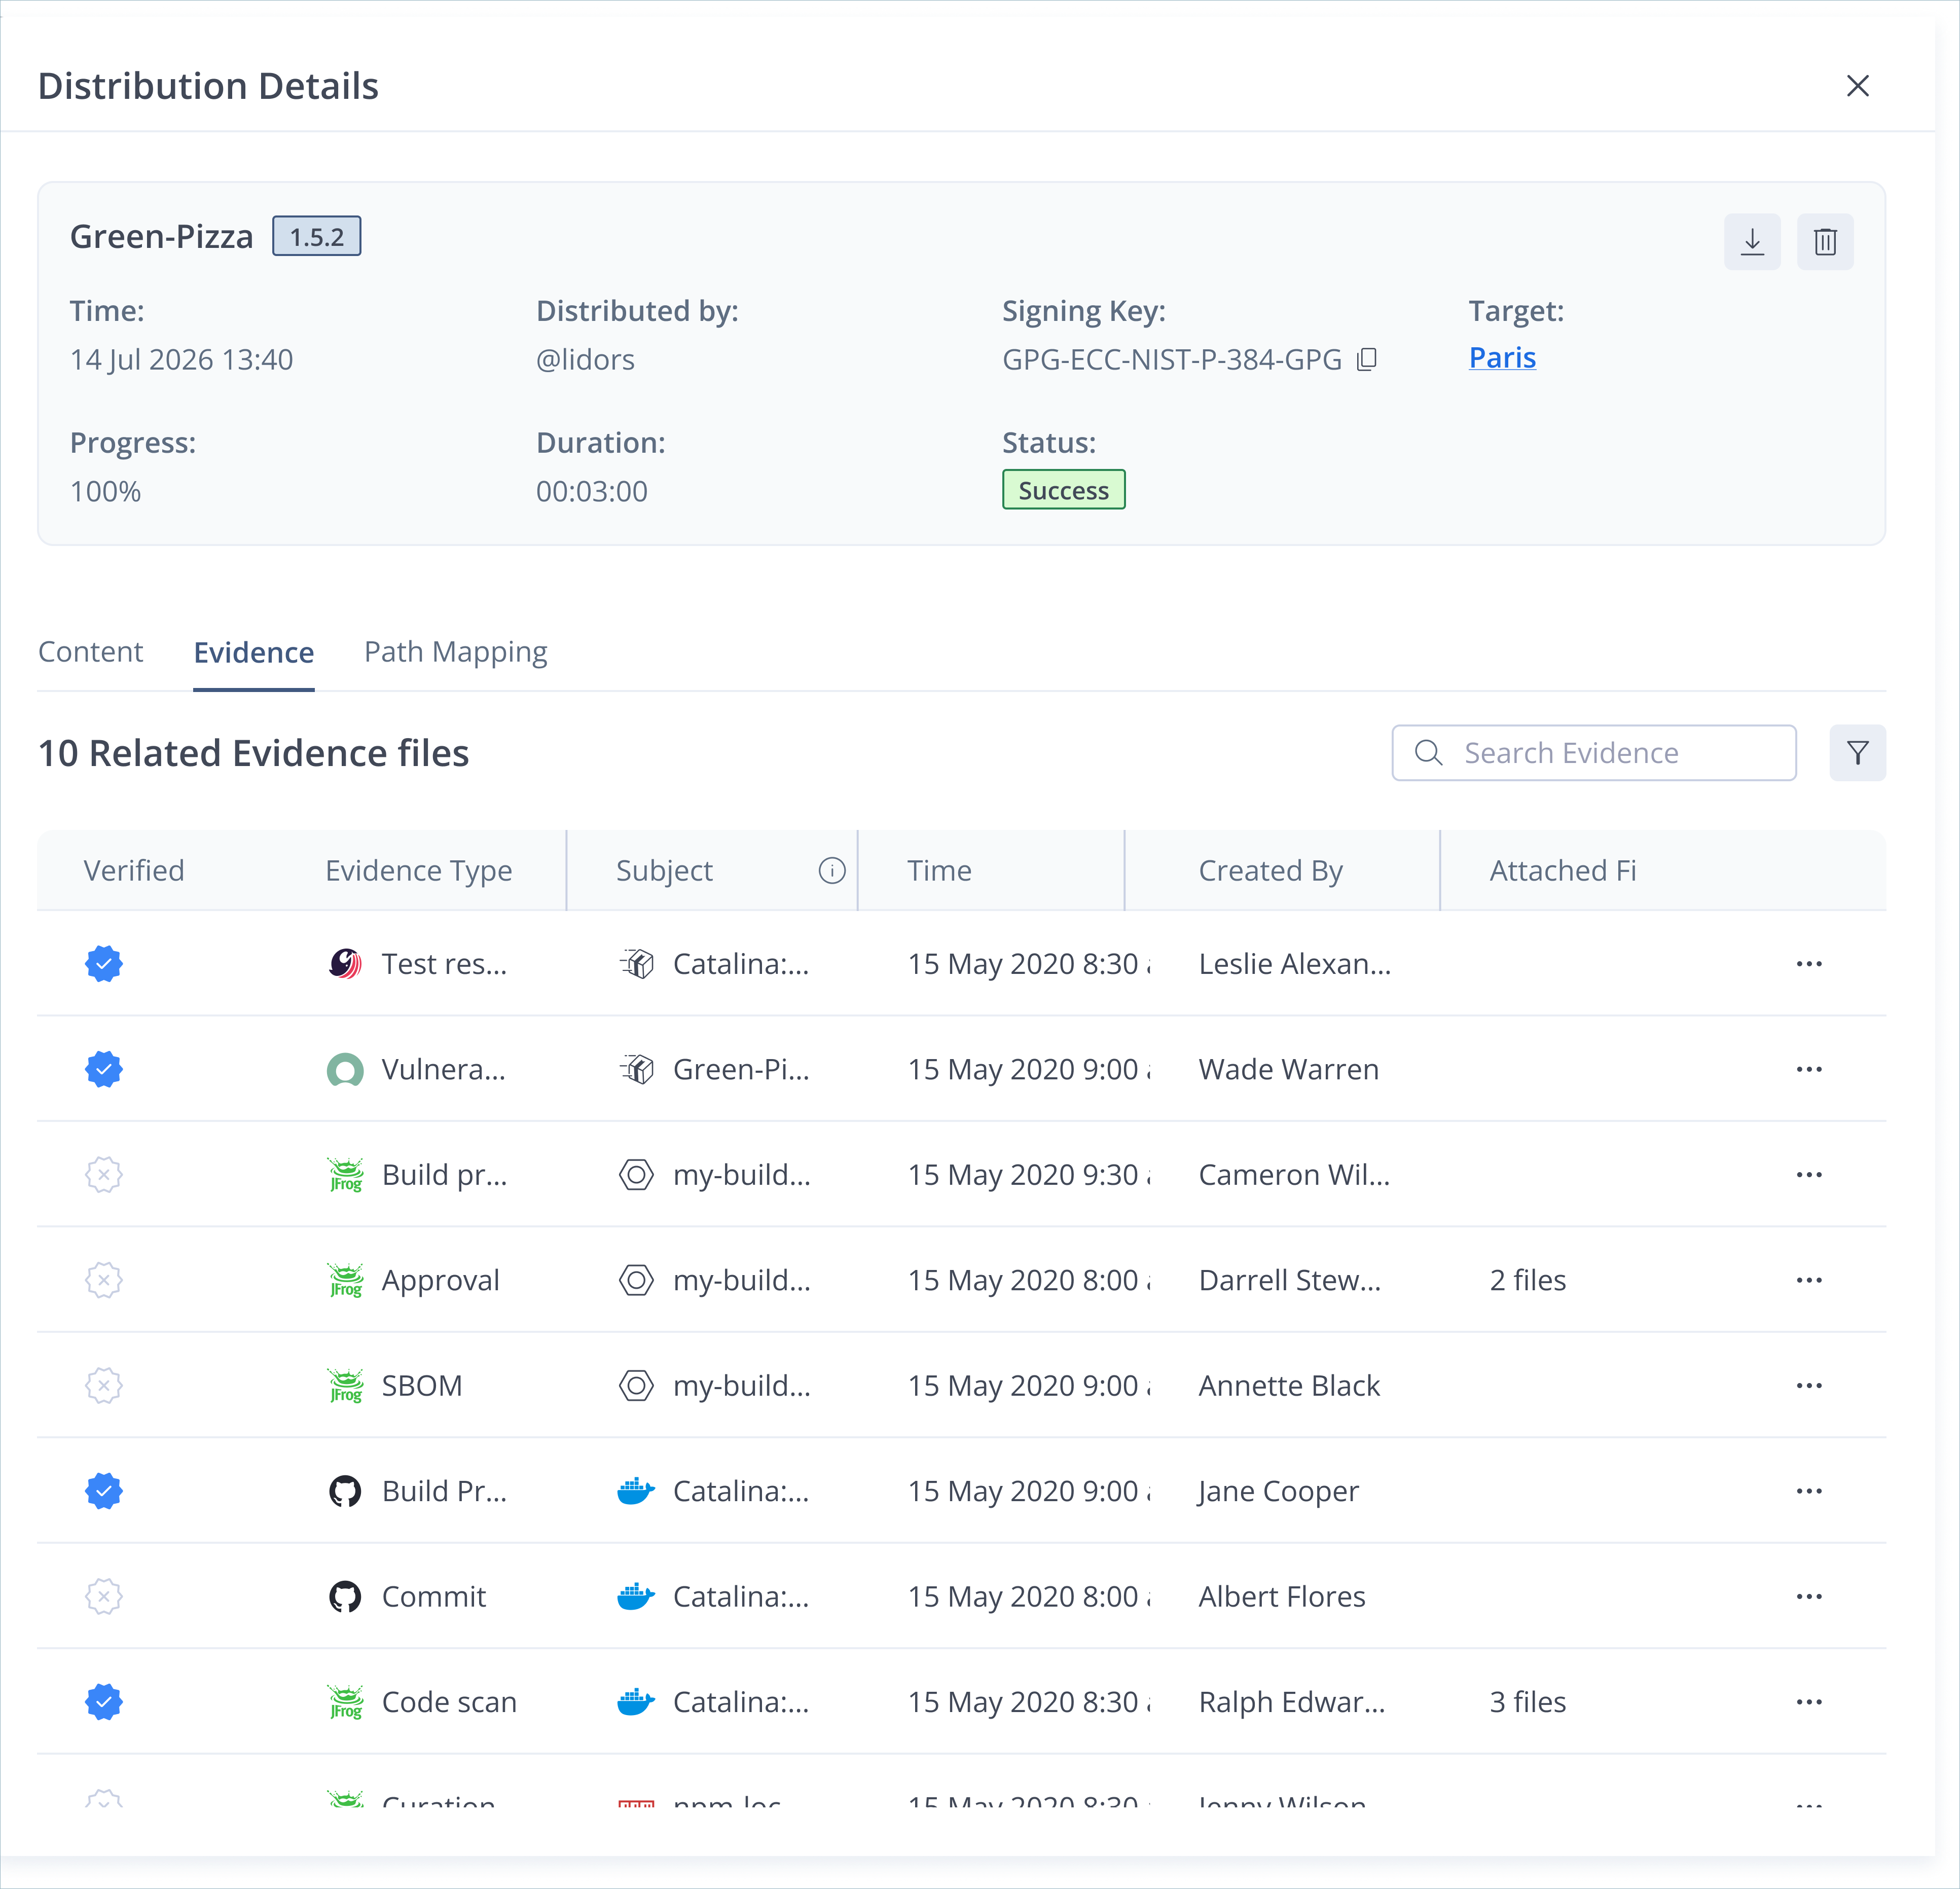Open the Paris target link
The image size is (1960, 1889).
(1502, 358)
